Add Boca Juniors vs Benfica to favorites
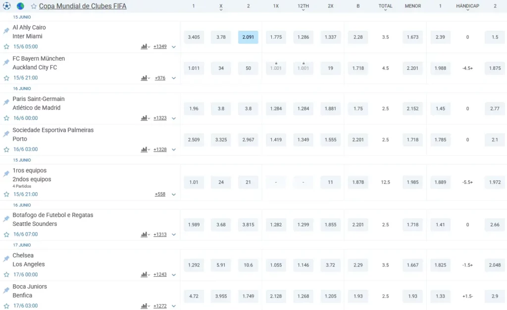Viewport: 507px width, 310px height. [x=6, y=306]
